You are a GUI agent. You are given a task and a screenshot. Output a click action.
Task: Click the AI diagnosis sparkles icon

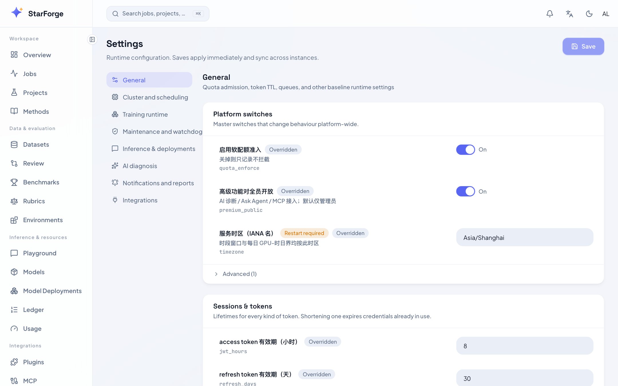coord(115,166)
